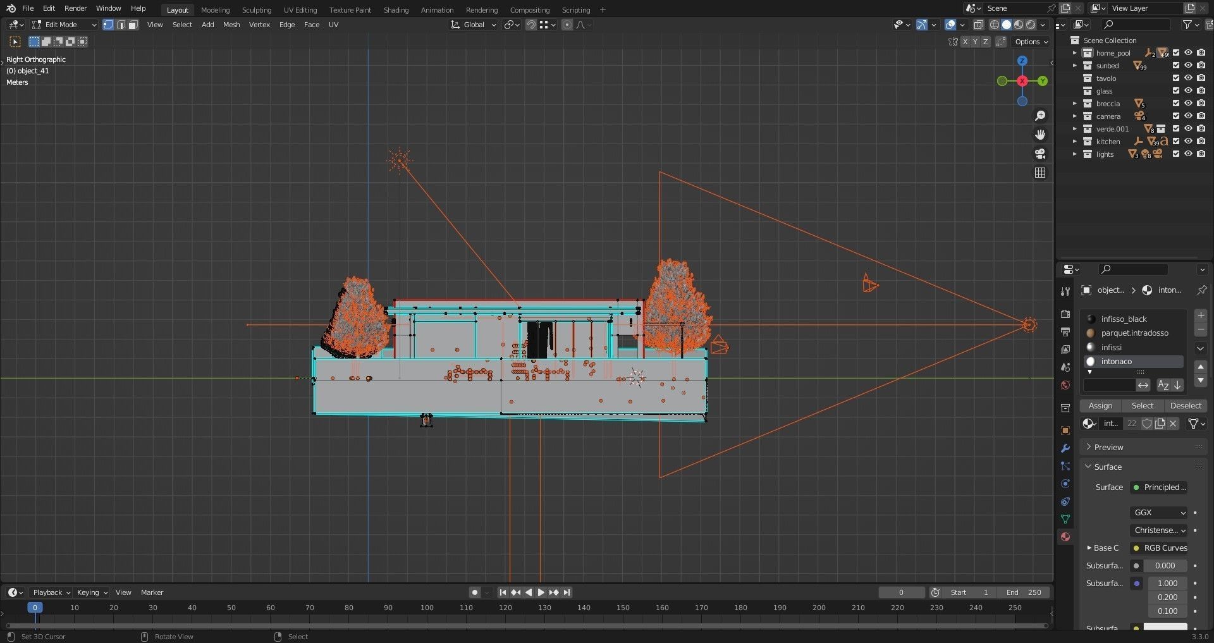1214x643 pixels.
Task: Expand the home_pool collection
Action: (x=1074, y=53)
